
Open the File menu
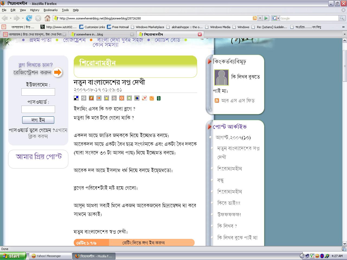click(x=4, y=10)
